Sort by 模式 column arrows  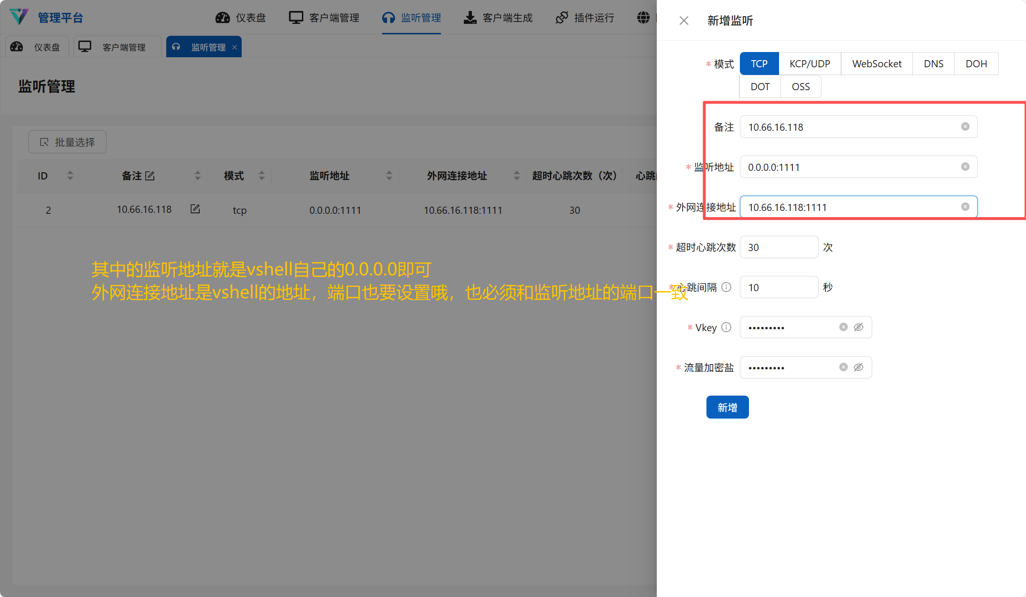click(x=261, y=176)
